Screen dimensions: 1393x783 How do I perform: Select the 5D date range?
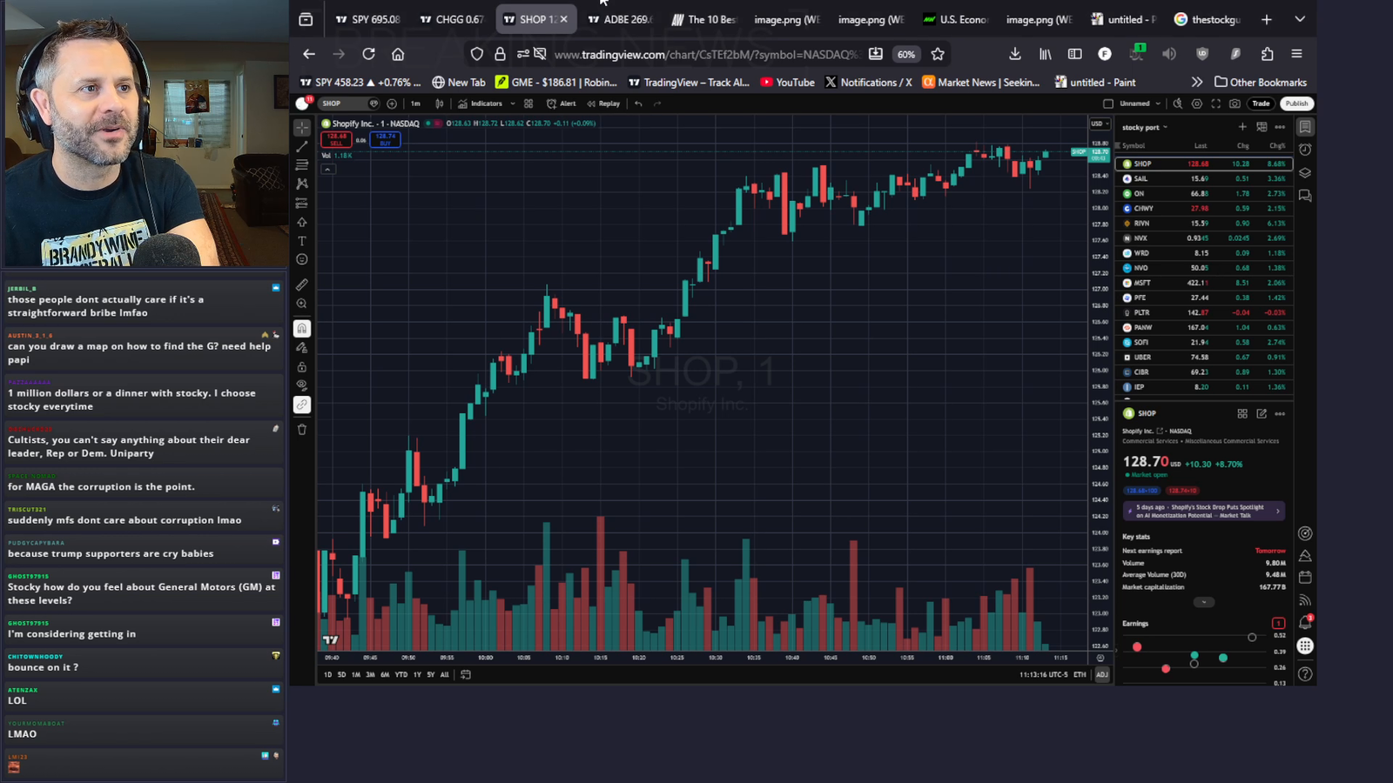pos(341,674)
